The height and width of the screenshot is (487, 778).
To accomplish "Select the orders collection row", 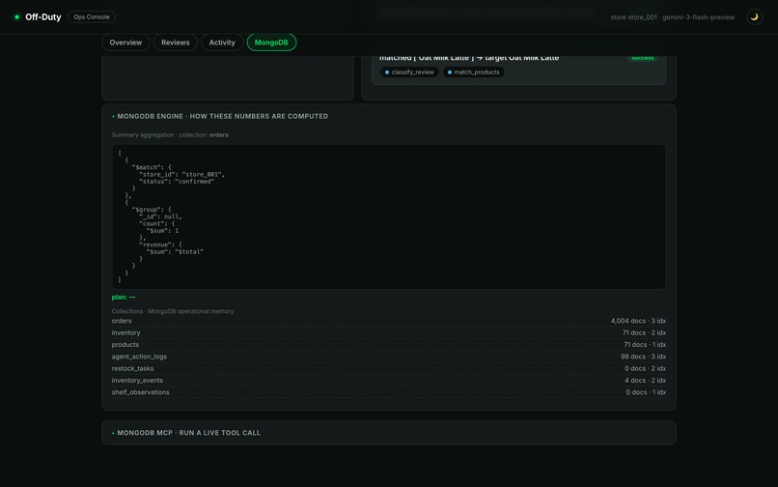I will pyautogui.click(x=388, y=321).
